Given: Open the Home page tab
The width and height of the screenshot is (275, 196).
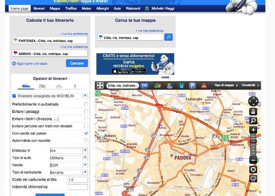Looking at the screenshot, I should point(20,8).
